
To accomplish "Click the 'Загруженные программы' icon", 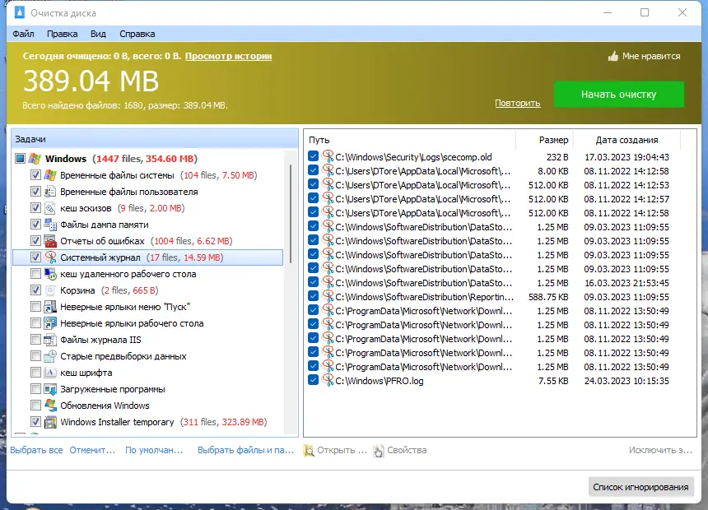I will (50, 389).
